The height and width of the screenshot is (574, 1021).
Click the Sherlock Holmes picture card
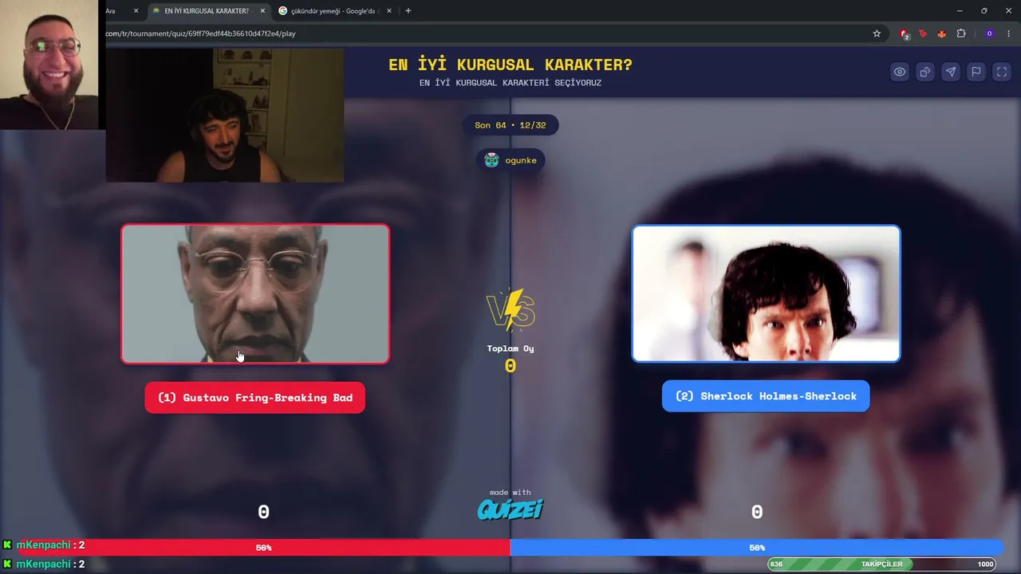pos(766,293)
